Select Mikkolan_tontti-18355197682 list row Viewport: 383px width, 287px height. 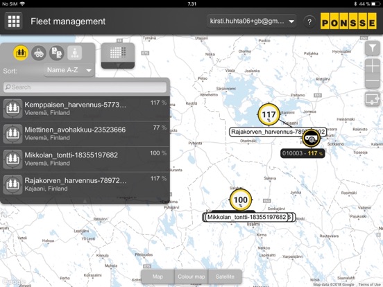coord(85,159)
